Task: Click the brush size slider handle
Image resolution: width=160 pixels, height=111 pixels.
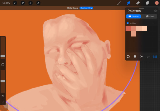Action: click(x=3, y=56)
